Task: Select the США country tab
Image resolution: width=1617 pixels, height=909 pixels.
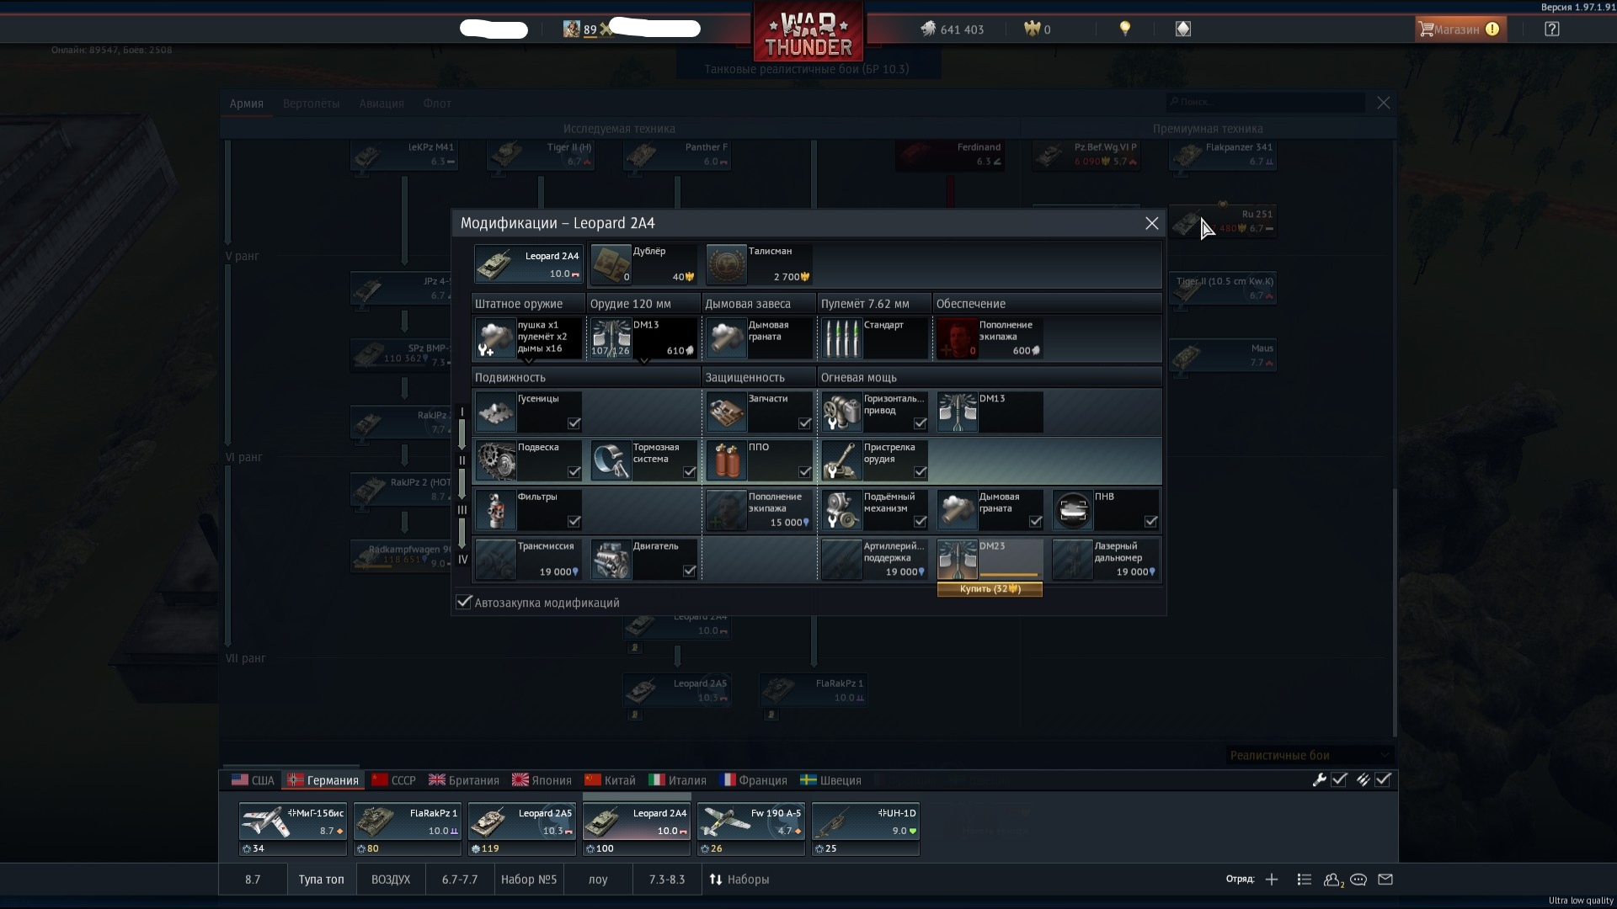Action: click(x=253, y=780)
